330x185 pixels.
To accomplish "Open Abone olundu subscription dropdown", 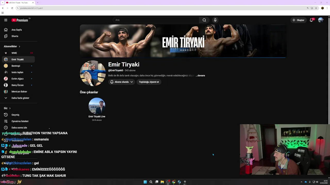I will 122,82.
